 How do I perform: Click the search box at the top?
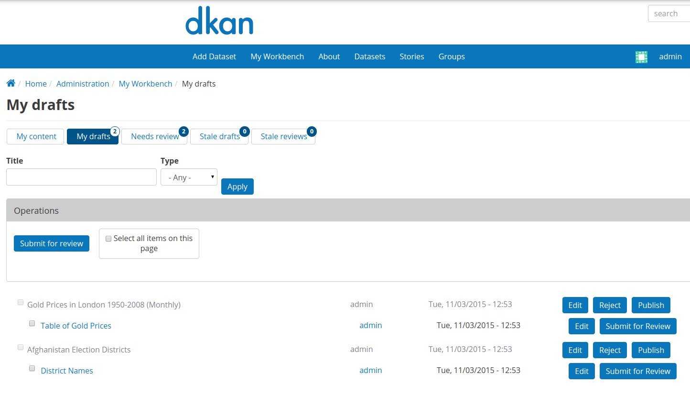(x=669, y=13)
